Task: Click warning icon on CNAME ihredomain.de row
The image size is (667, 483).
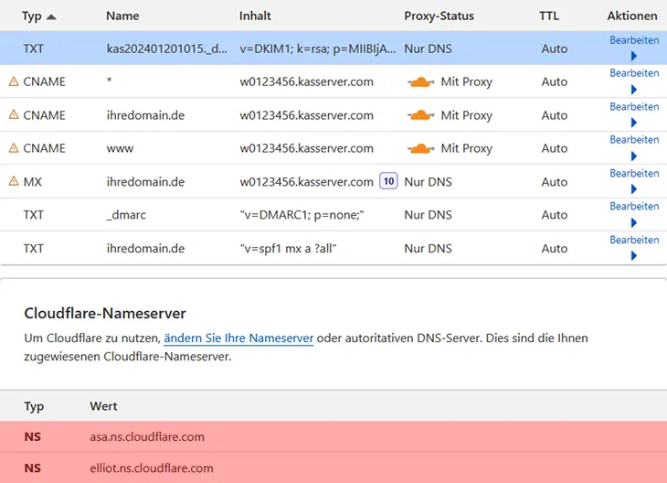Action: click(x=14, y=114)
